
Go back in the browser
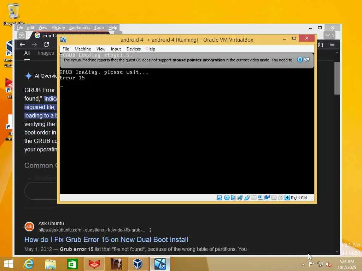point(22,44)
